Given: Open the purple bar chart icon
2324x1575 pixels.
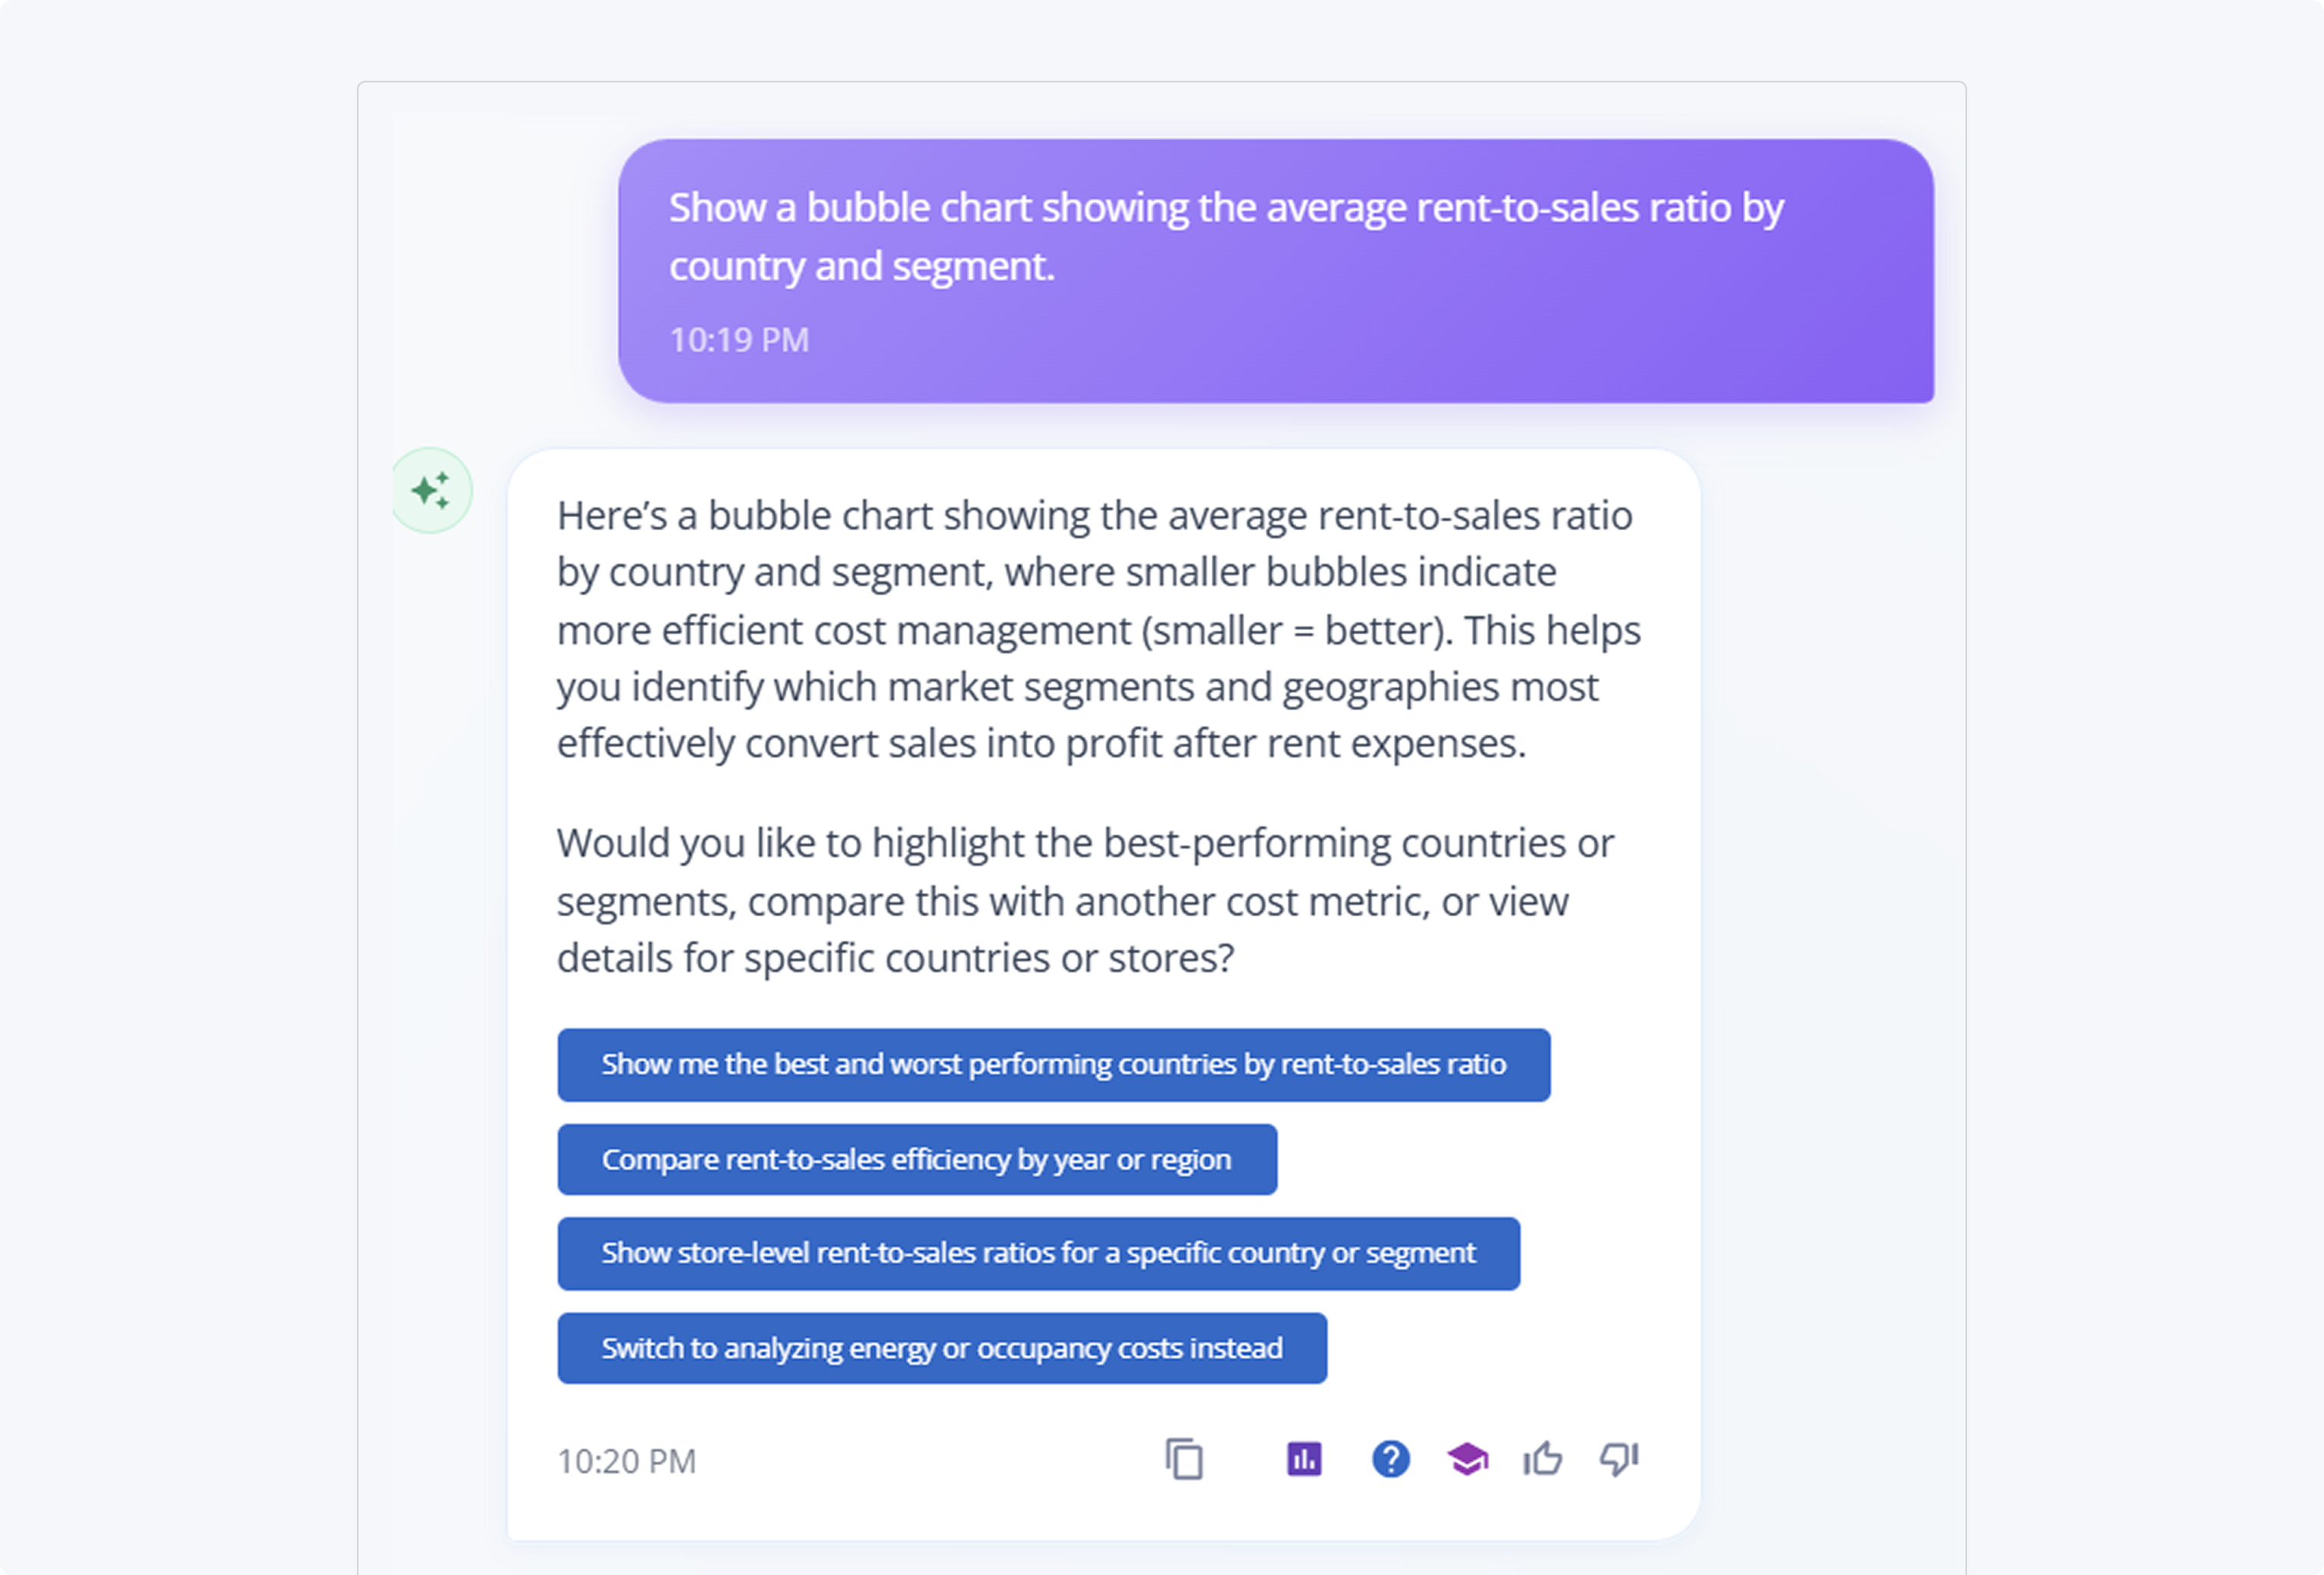Looking at the screenshot, I should 1304,1459.
